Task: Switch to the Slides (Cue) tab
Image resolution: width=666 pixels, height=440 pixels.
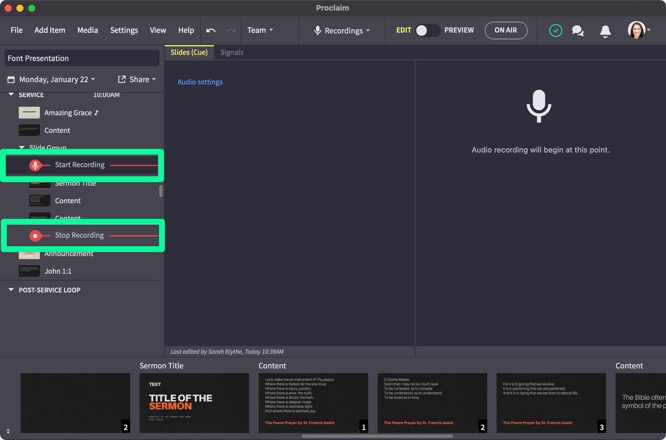Action: (189, 53)
